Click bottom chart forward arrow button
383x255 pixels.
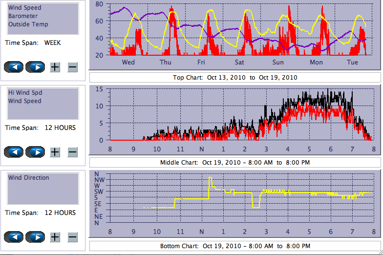pyautogui.click(x=35, y=237)
